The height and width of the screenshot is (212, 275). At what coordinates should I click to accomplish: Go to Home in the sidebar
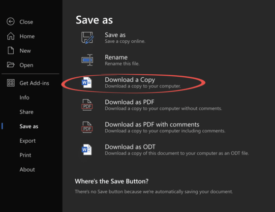point(27,36)
